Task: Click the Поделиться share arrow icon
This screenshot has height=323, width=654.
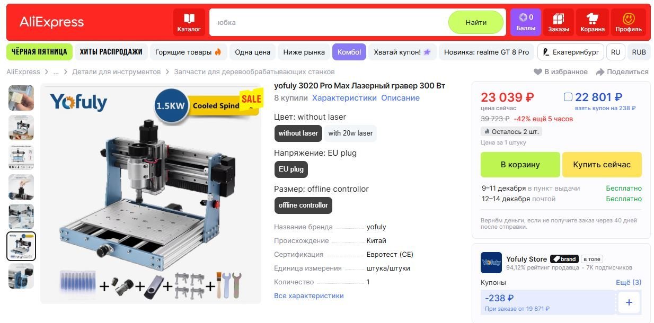Action: [600, 71]
